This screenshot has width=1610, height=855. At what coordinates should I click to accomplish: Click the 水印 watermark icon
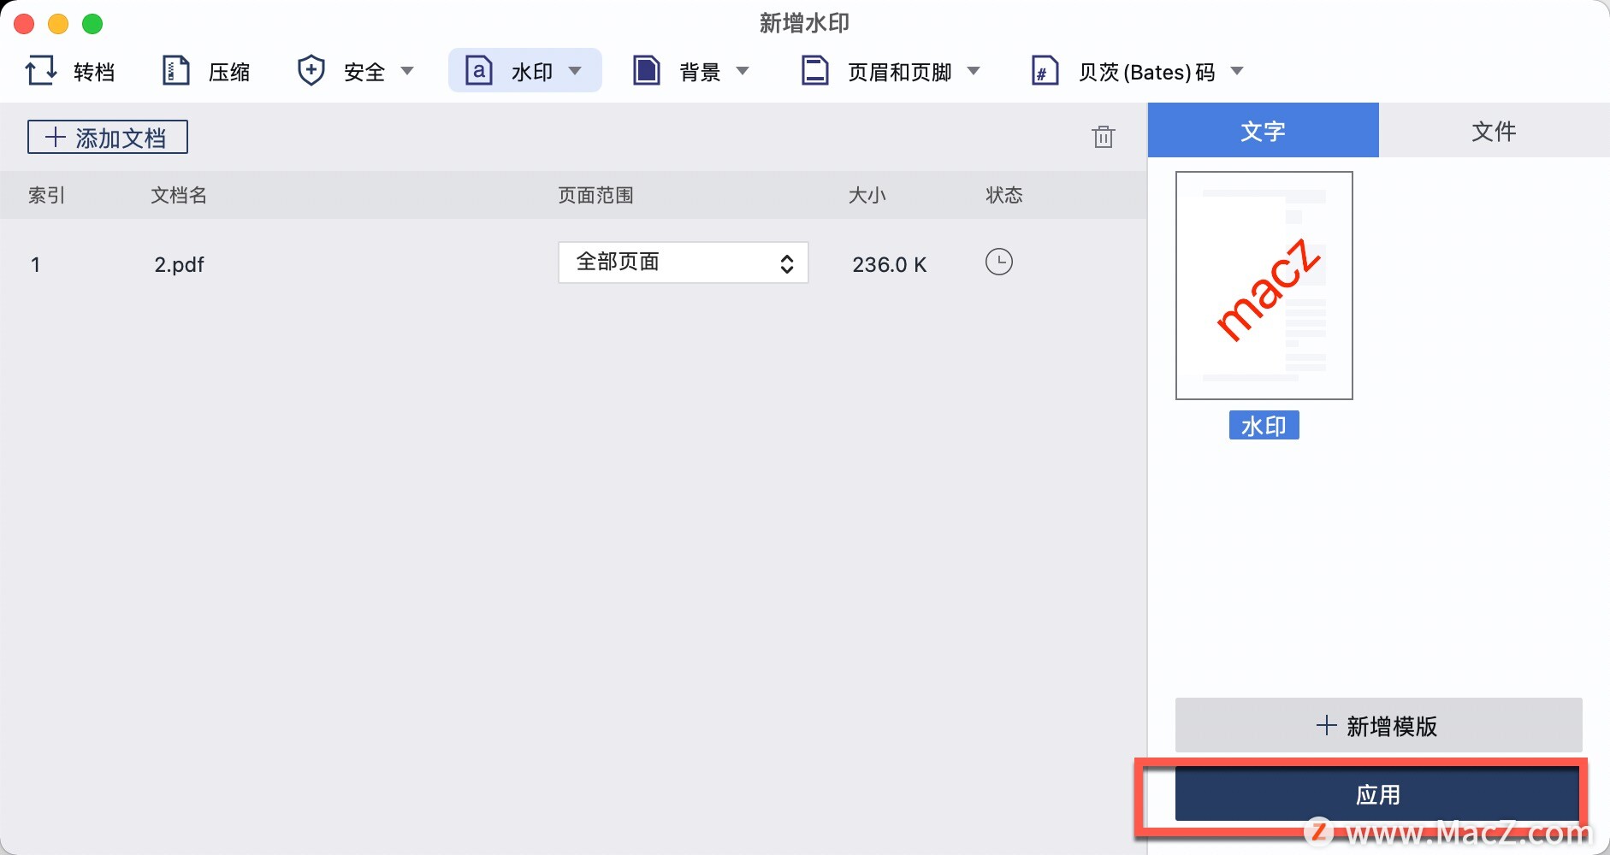(478, 71)
